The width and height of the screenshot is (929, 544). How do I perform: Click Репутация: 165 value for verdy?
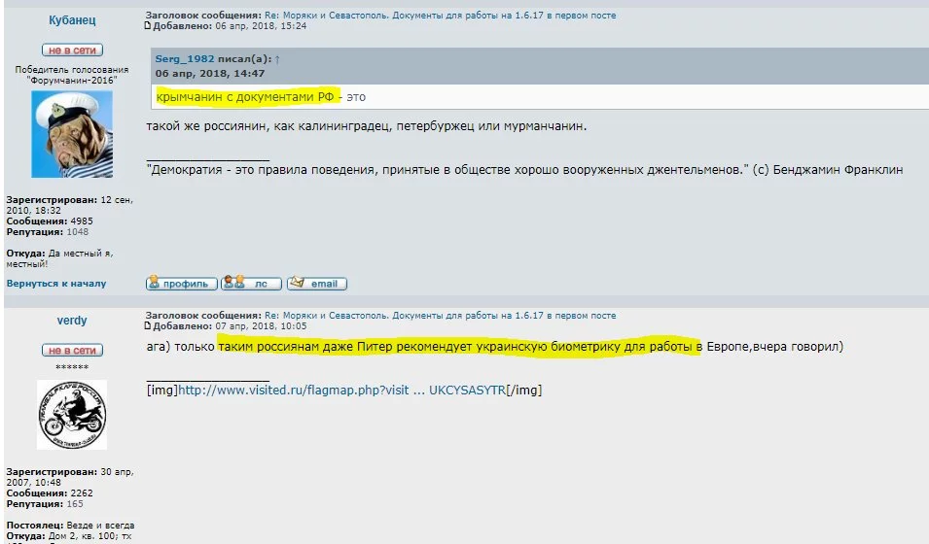pos(75,504)
